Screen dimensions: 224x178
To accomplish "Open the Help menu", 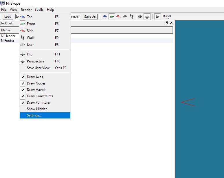I will [x=50, y=10].
